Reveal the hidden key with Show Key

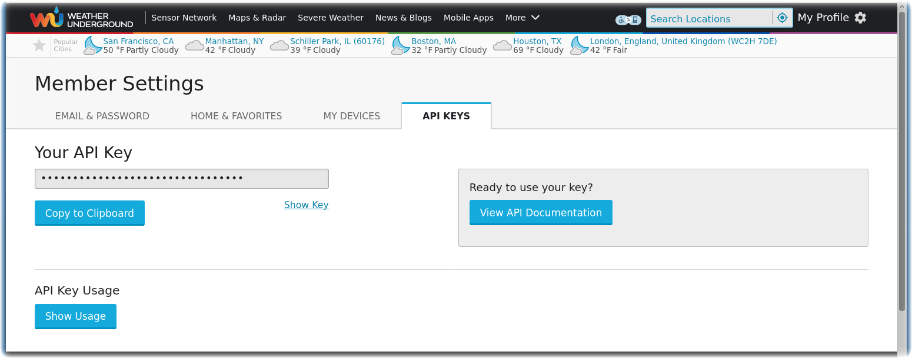(306, 205)
